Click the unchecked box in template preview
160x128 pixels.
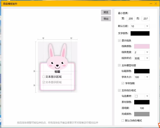(x=44, y=77)
